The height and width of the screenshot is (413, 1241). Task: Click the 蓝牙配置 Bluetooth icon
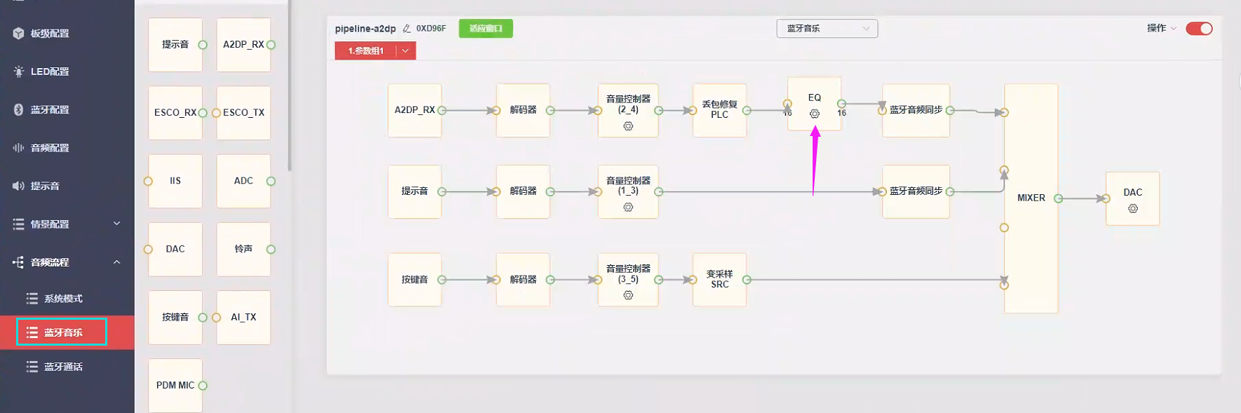point(18,109)
